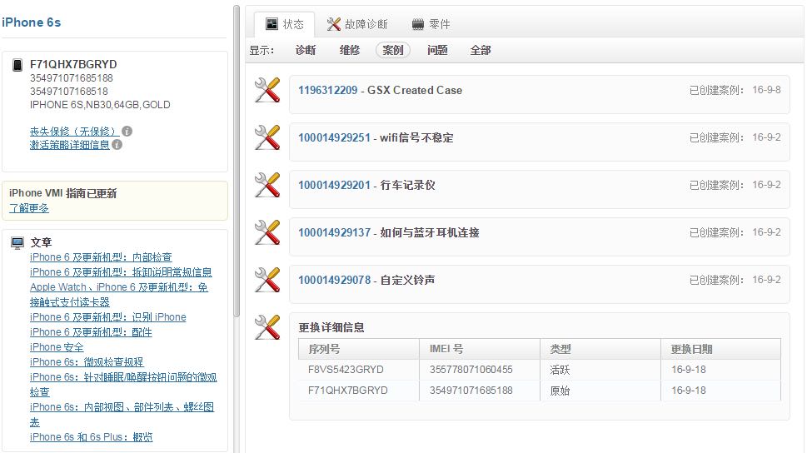Click the 丧失保修（无保修） link
Screen dimensions: 807x453
75,132
